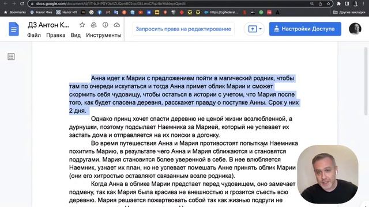Open the Другие закладки folder

pyautogui.click(x=349, y=12)
